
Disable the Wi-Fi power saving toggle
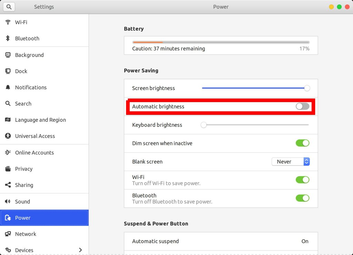pos(302,180)
